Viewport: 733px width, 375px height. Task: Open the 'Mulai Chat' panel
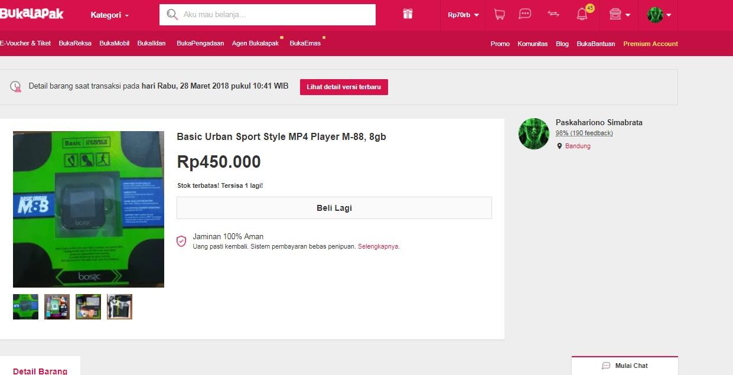(x=625, y=366)
